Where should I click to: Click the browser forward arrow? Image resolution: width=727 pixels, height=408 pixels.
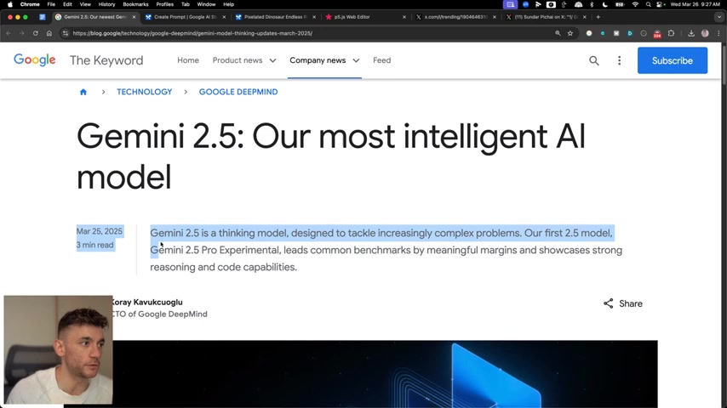[22, 33]
